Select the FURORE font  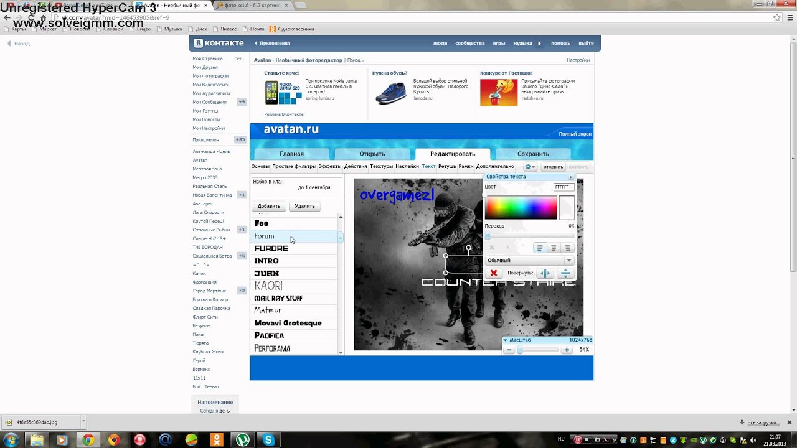pos(295,248)
